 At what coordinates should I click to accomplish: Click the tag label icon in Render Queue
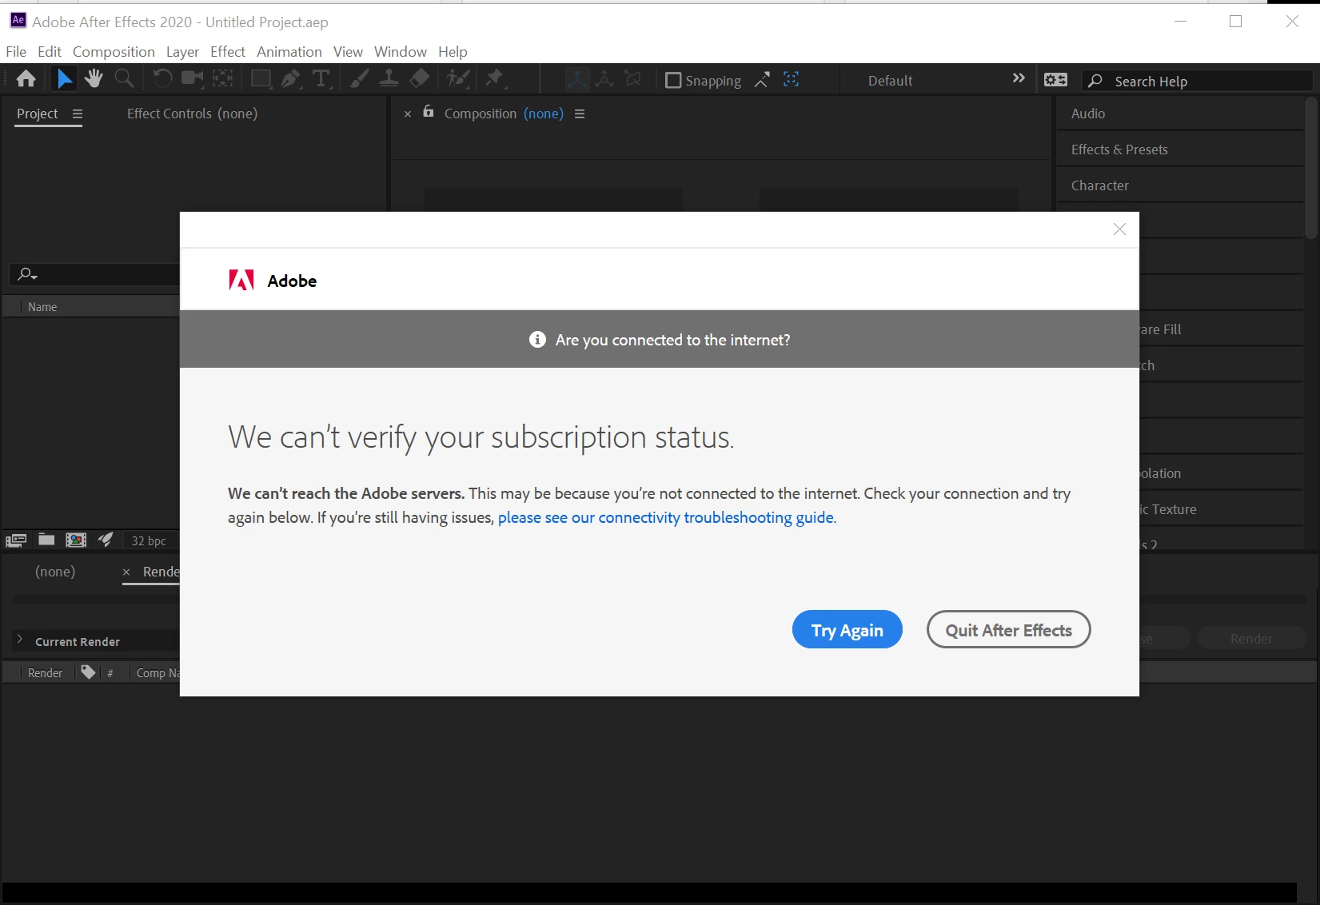(88, 672)
